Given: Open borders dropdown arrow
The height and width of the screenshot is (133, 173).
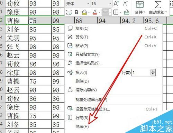Looking at the screenshot, I should (121, 12).
